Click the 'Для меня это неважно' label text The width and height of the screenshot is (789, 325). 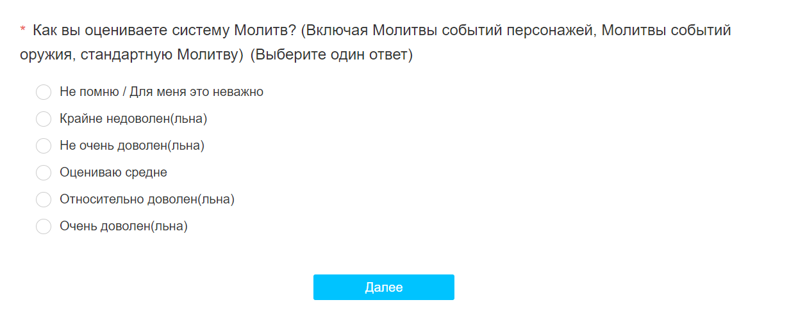[197, 91]
